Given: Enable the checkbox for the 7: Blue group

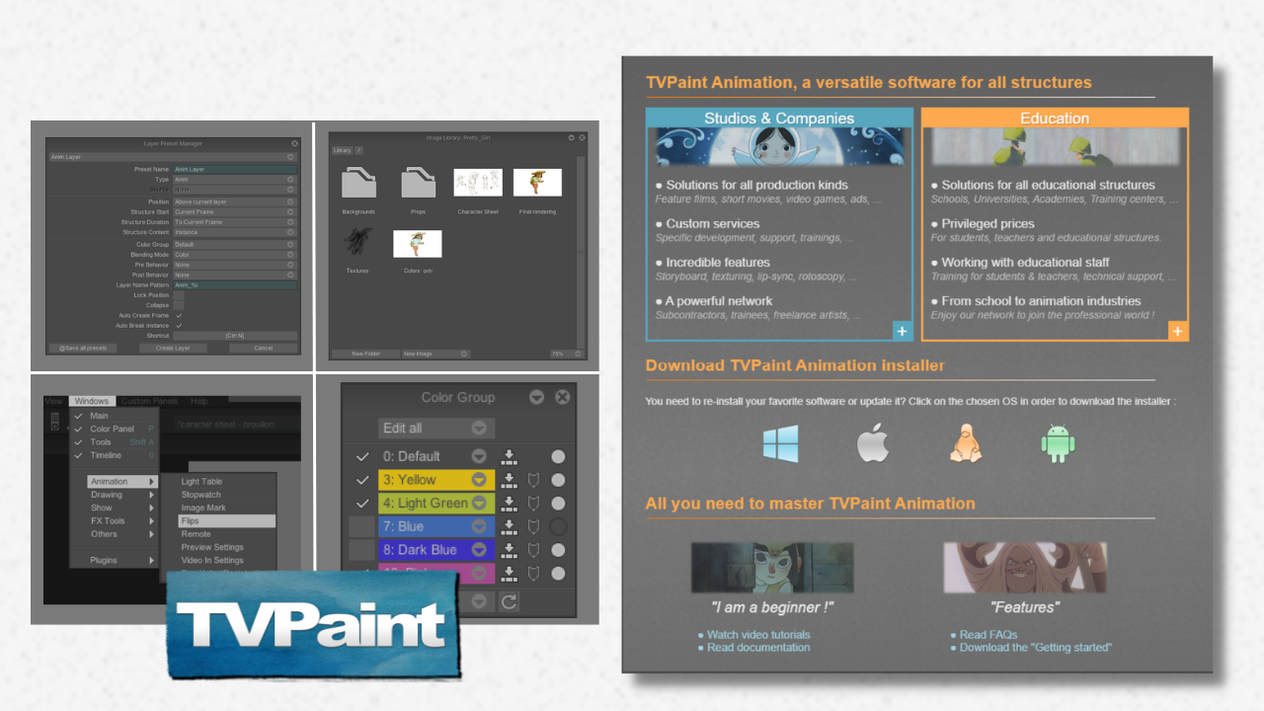Looking at the screenshot, I should tap(360, 526).
